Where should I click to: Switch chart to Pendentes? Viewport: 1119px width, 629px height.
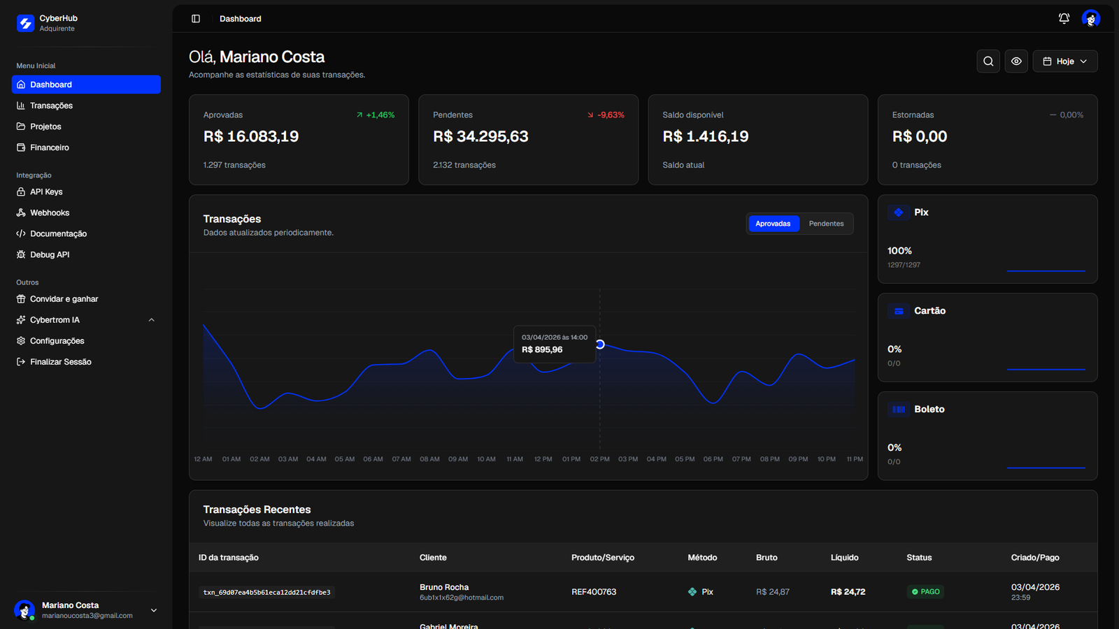826,224
